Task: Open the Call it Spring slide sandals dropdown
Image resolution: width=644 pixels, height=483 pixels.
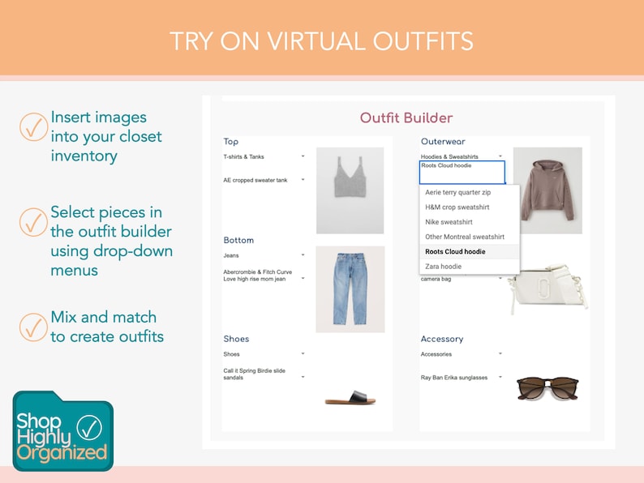Action: (x=303, y=377)
